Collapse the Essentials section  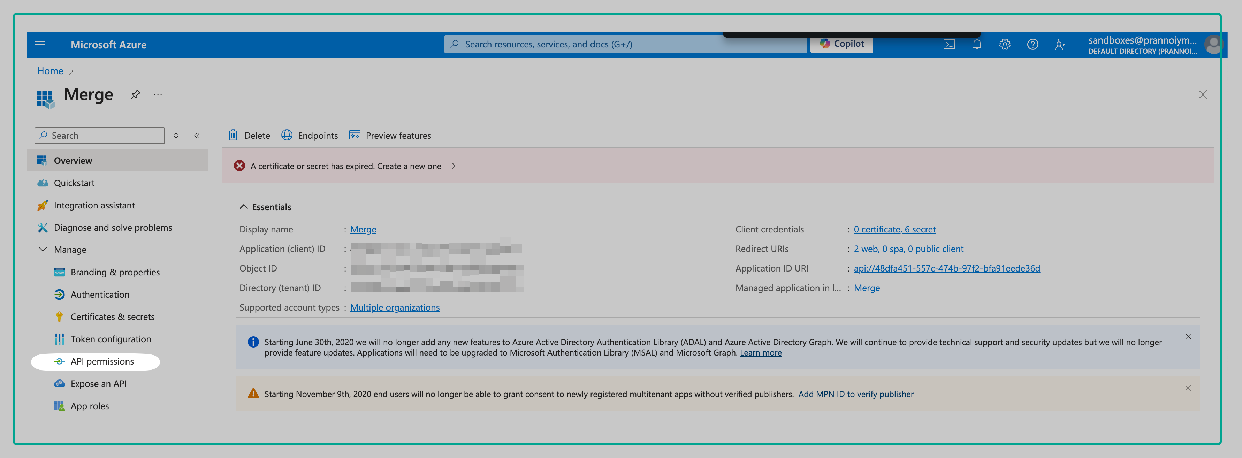243,207
